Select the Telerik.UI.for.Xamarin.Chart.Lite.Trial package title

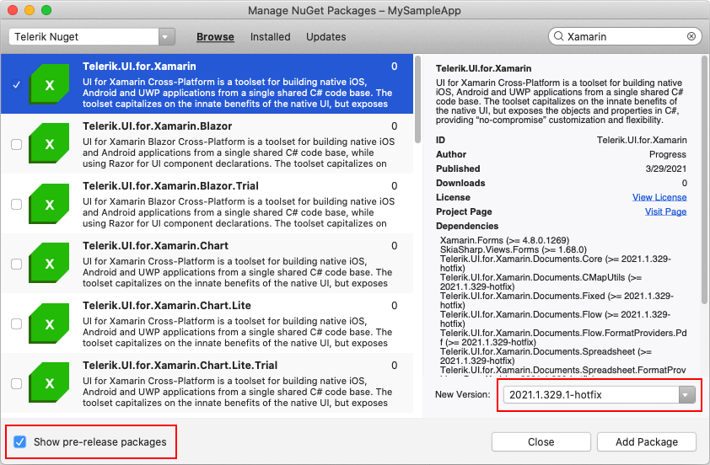[x=180, y=365]
